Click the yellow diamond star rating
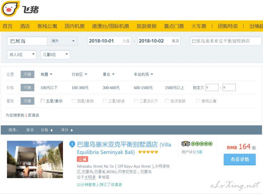263x194 pixels. click(148, 152)
